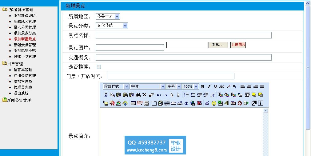Go to 风味小吃管理 page
The image size is (311, 156).
pyautogui.click(x=25, y=57)
